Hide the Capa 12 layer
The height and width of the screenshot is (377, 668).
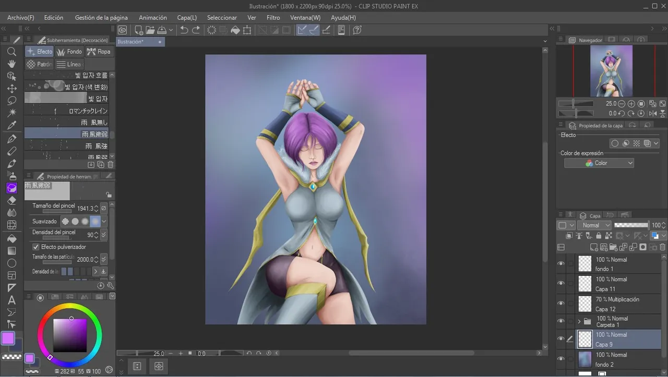(x=561, y=303)
